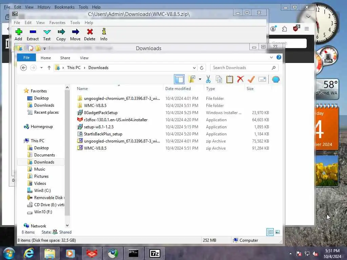The width and height of the screenshot is (347, 260).
Task: Open the Tools menu in 7-Zip
Action: pos(75,23)
